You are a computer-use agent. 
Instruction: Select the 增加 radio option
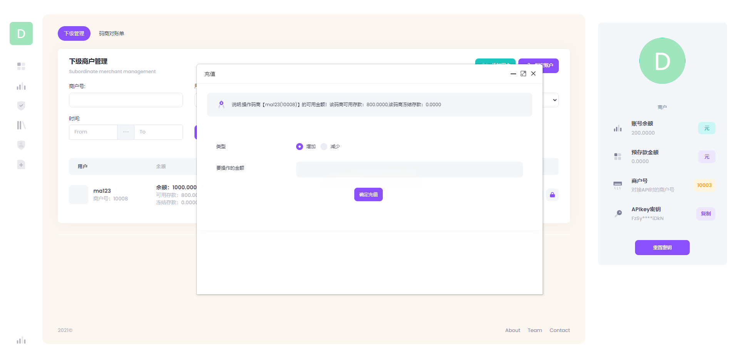pyautogui.click(x=300, y=147)
